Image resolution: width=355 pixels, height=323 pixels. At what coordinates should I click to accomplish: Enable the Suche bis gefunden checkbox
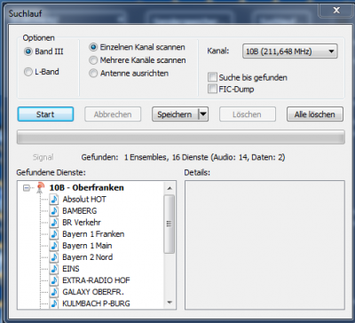tap(212, 77)
